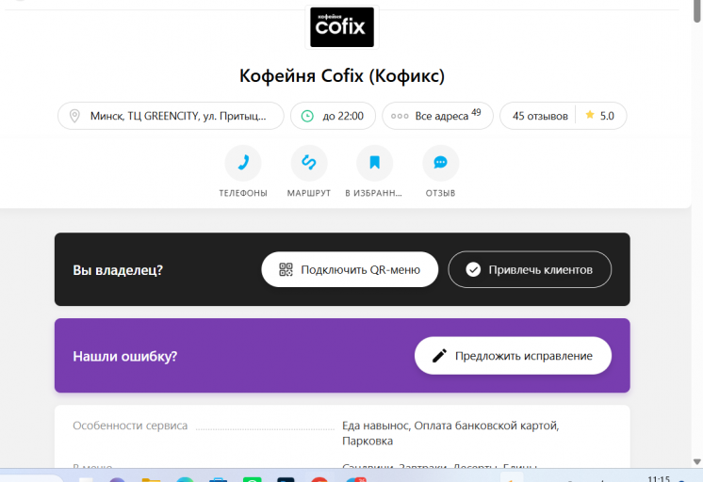Viewport: 703px width, 482px height.
Task: Click the route icon 'Маршрут'
Action: coord(309,163)
